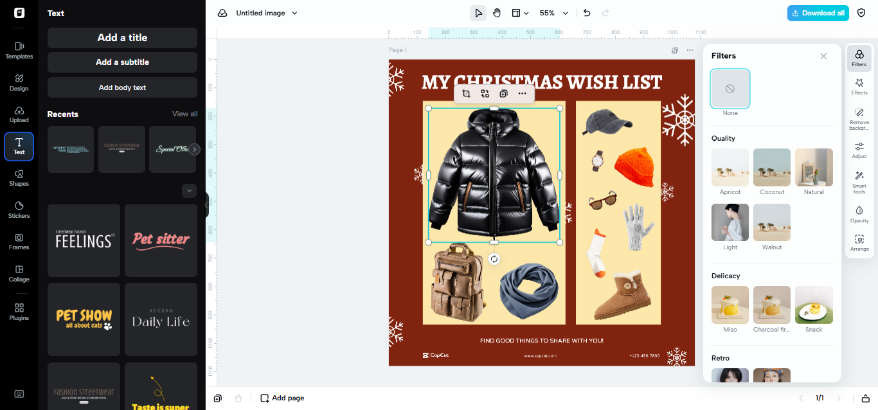Click the Opacity icon in right sidebar
This screenshot has height=410, width=878.
(x=859, y=214)
